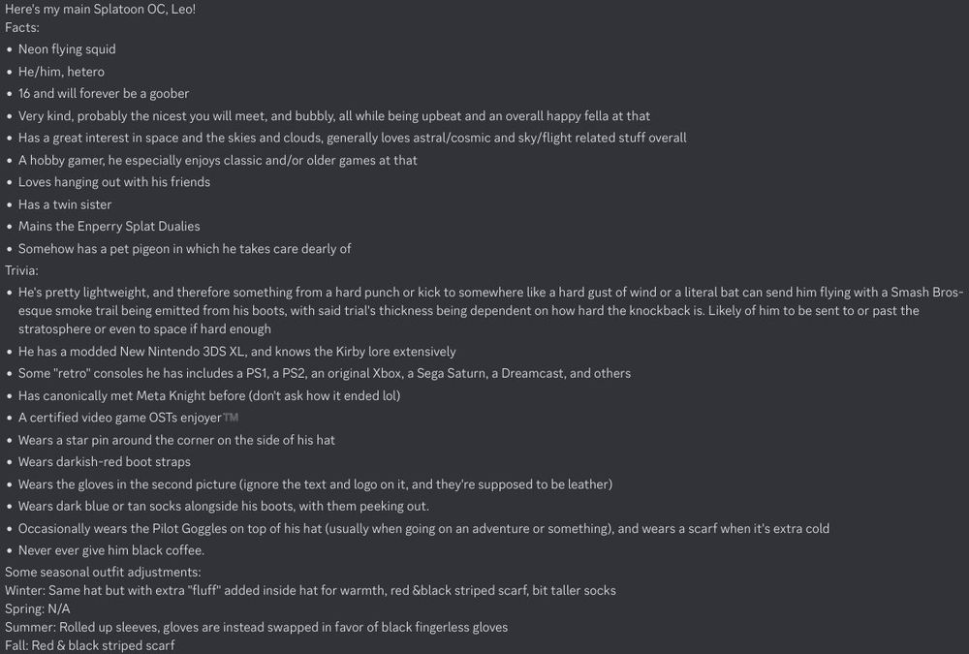Click 'Never ever give him black coffee.'
Viewport: 969px width, 654px height.
pos(111,550)
